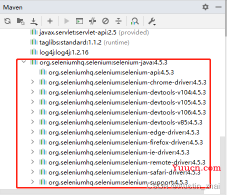Screen dimensions: 227x195
Task: Generate sources and update folders icon
Action: click(20, 21)
